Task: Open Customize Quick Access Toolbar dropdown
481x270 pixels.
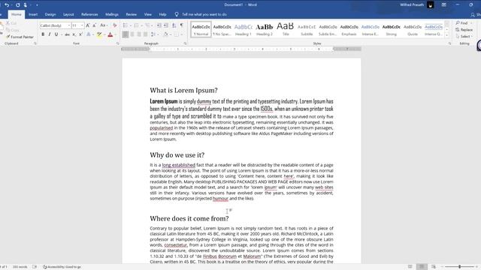Action: point(37,5)
